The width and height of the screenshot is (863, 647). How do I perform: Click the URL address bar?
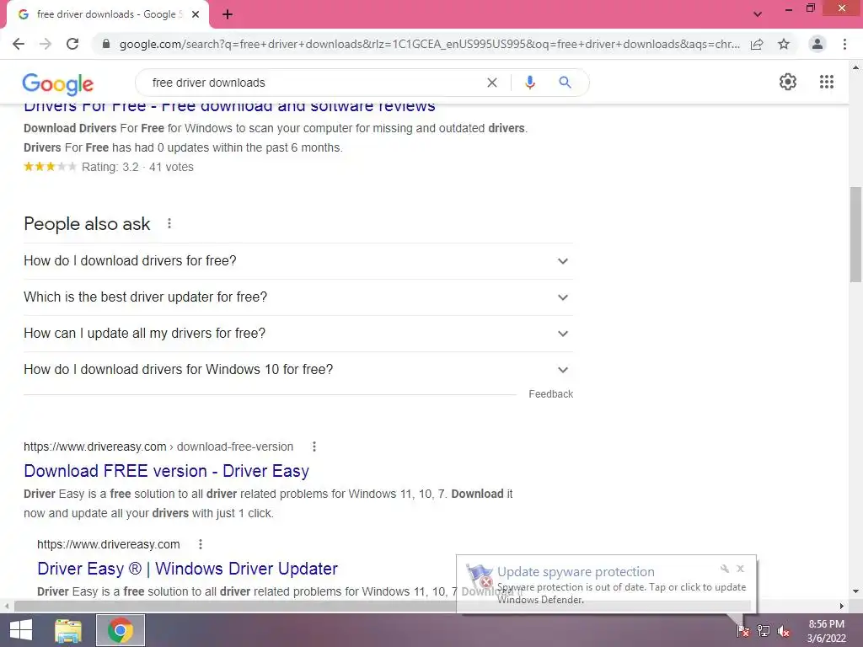click(429, 44)
